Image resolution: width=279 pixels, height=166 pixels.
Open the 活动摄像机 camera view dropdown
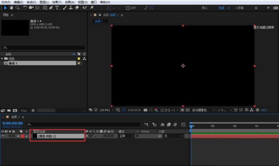pos(203,110)
